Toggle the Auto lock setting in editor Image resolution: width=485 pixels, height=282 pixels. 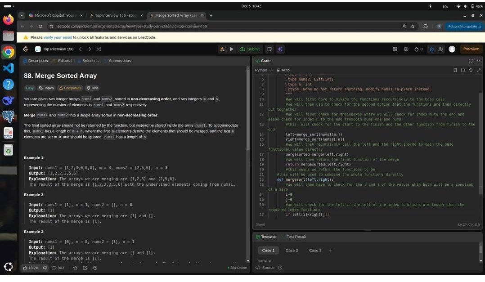click(283, 70)
